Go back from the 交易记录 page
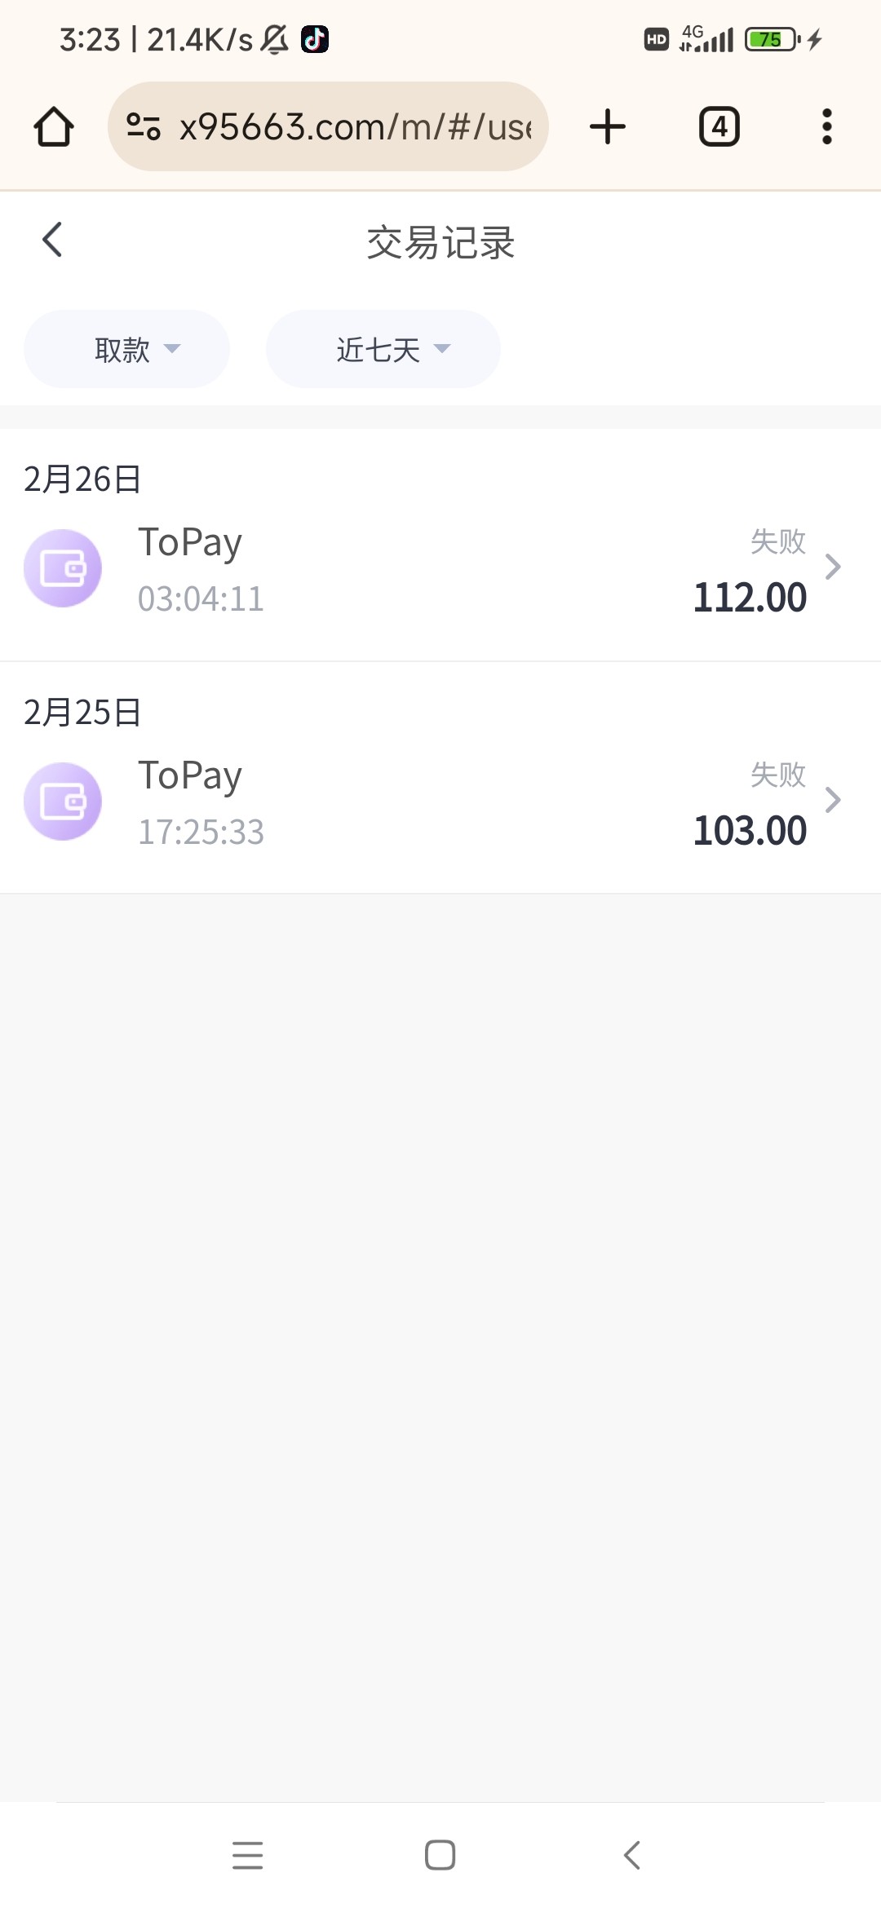The image size is (881, 1908). click(x=52, y=240)
